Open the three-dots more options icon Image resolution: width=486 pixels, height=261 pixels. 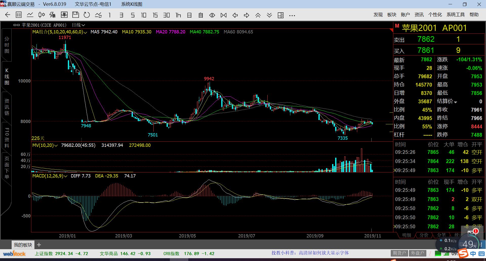[x=292, y=15]
